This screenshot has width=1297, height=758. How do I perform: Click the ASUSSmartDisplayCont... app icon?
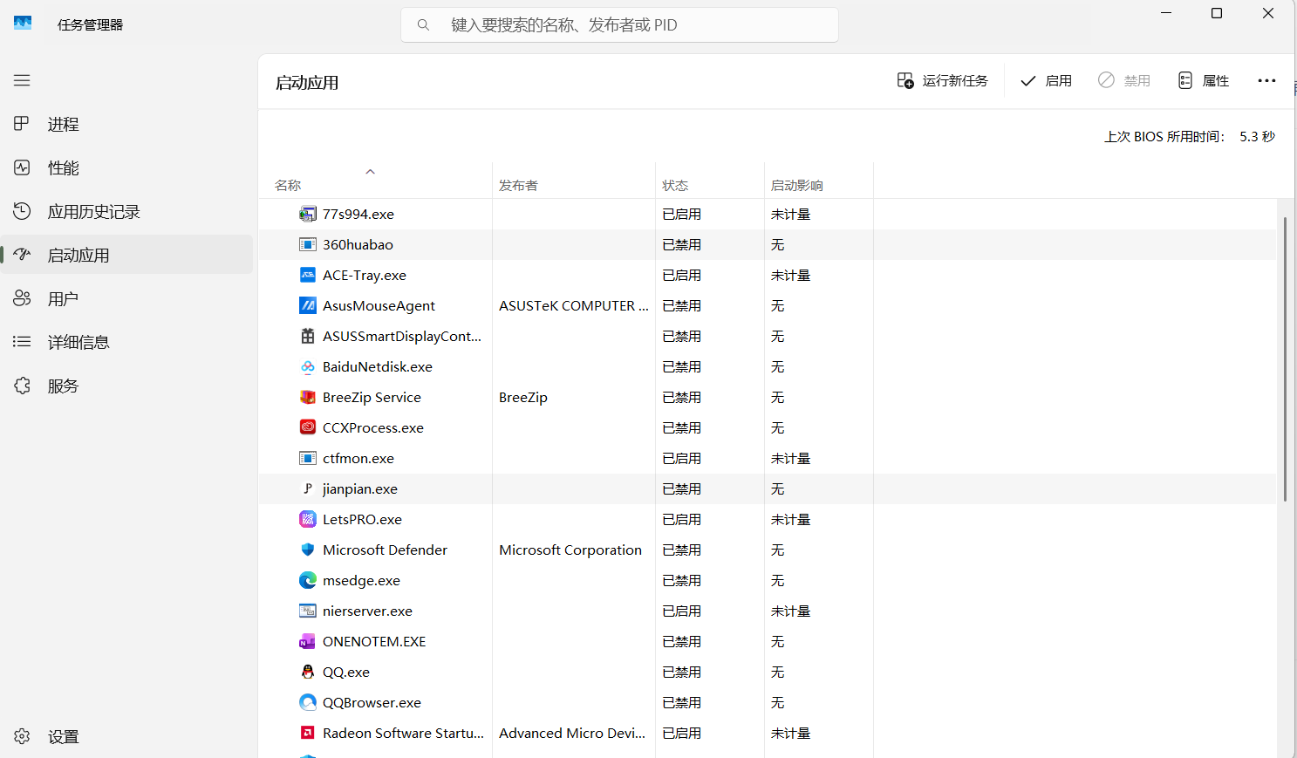click(x=308, y=336)
